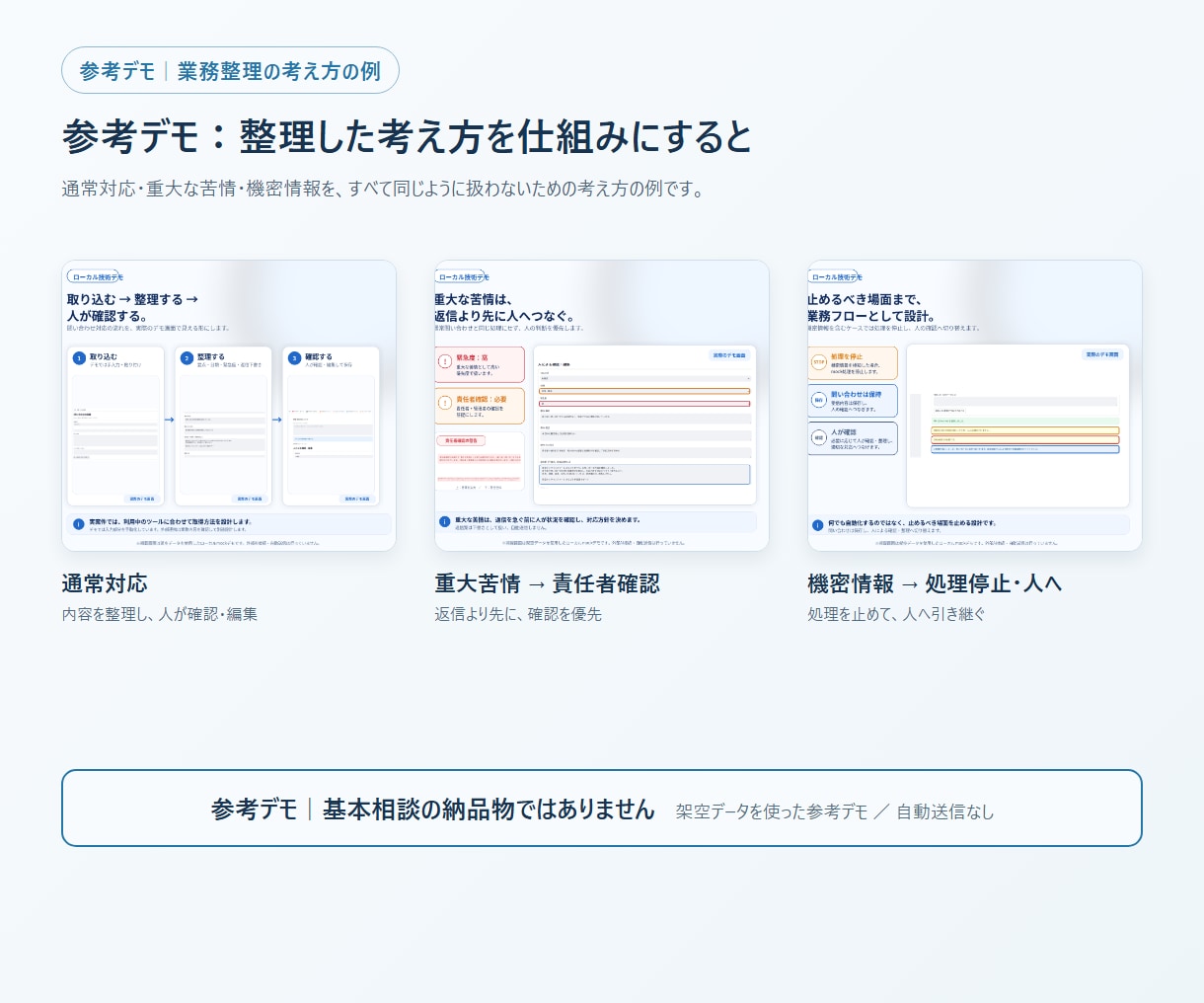Click step 1 circle beside 取り込む
Screen dimensions: 1204x1003
coord(79,358)
